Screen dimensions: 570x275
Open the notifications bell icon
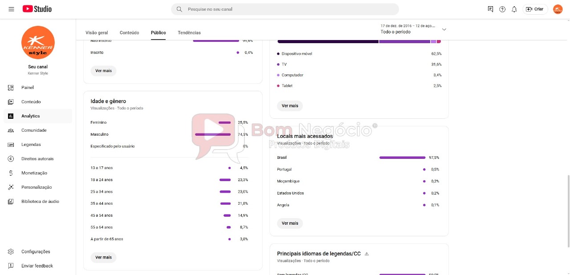[x=514, y=9]
